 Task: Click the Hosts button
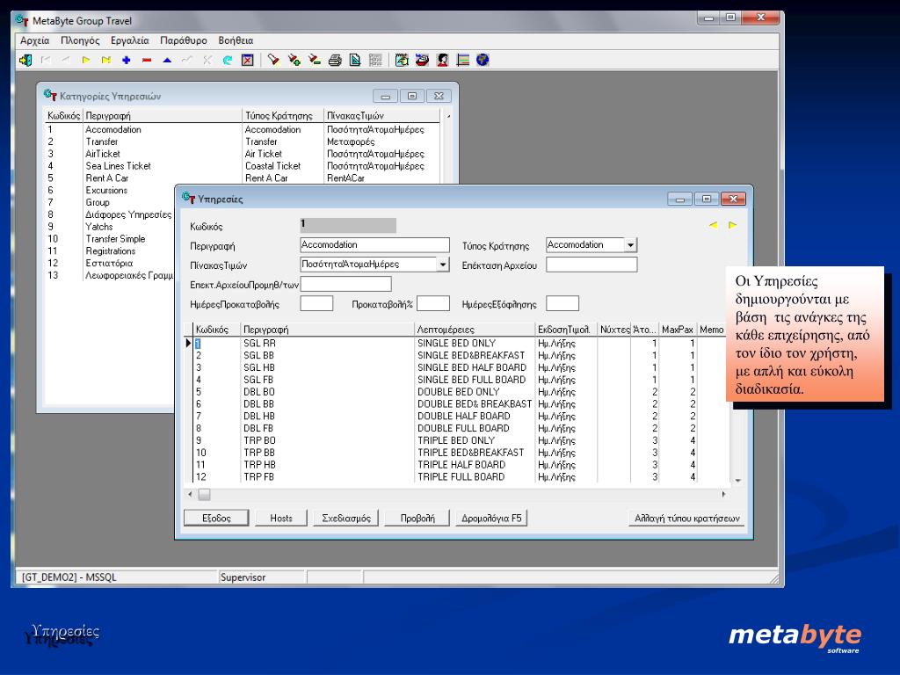(281, 518)
